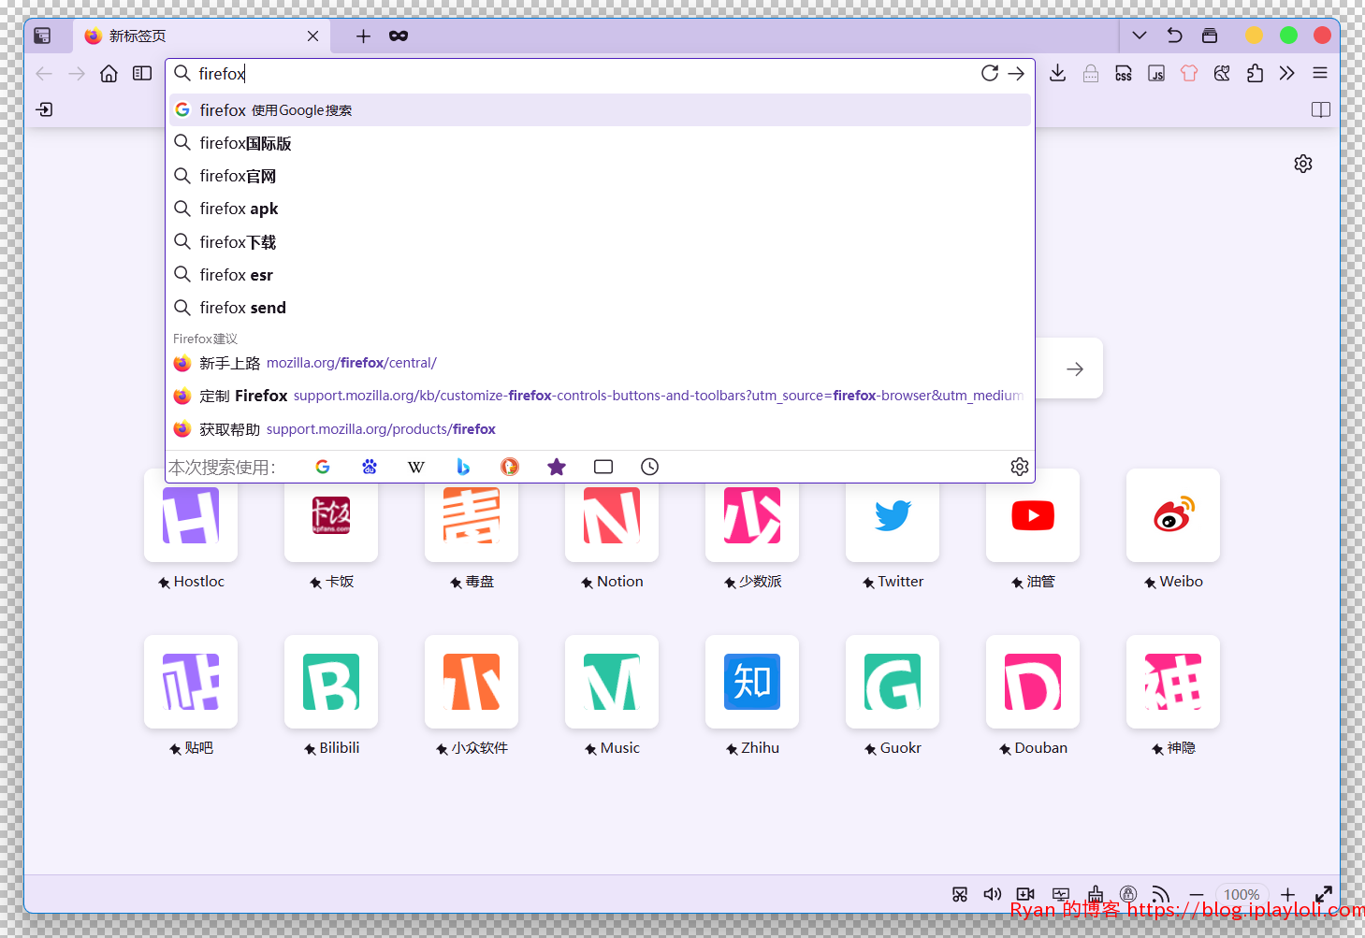Reset zoom with 100% label
The width and height of the screenshot is (1365, 938).
1242,895
